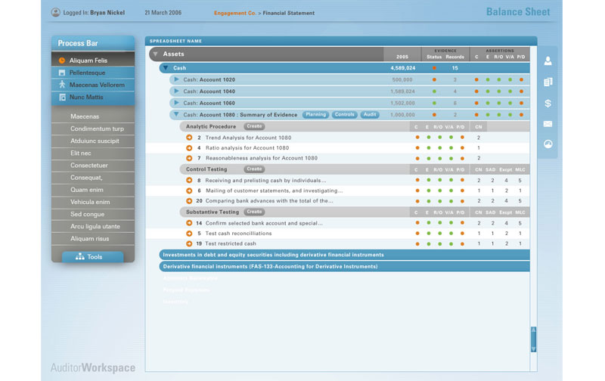Click the orange arrow for Trend Analysis row
This screenshot has height=381, width=605.
click(x=189, y=138)
